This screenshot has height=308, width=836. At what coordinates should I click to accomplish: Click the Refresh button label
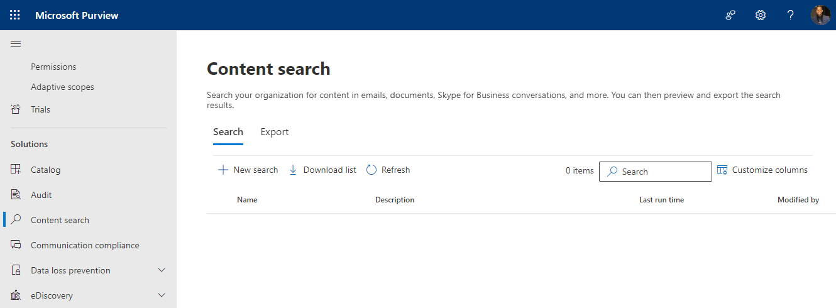(395, 170)
